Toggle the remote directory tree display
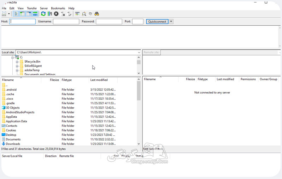This screenshot has height=179, width=282. [x=29, y=14]
